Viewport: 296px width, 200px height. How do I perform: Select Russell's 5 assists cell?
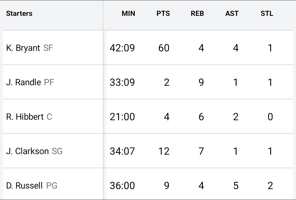click(x=236, y=186)
